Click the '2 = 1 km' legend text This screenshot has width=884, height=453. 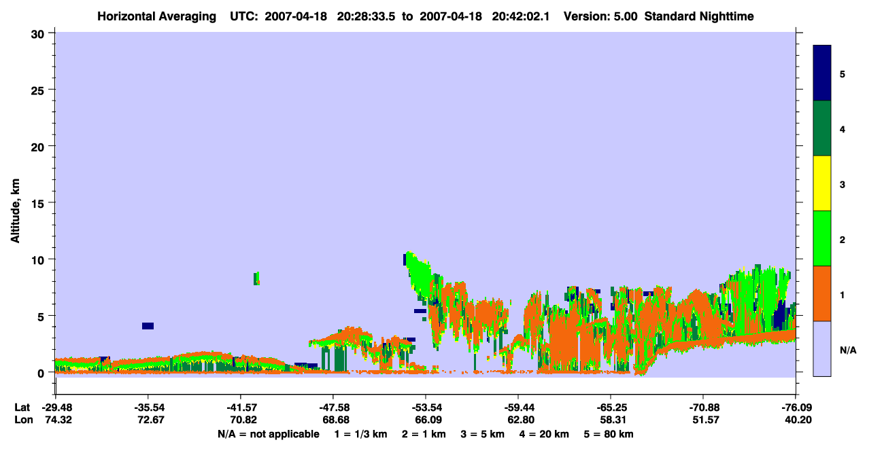click(424, 434)
